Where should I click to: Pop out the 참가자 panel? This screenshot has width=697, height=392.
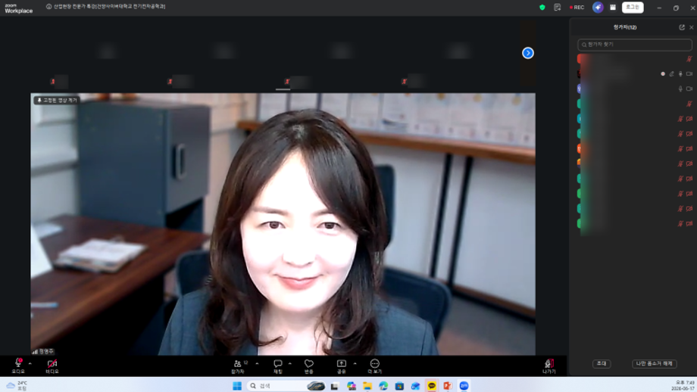pyautogui.click(x=682, y=27)
